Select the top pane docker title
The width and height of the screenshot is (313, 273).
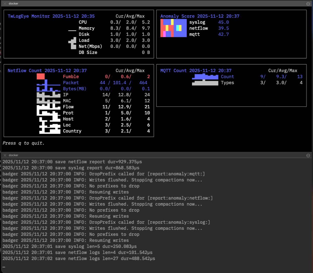[13, 3]
